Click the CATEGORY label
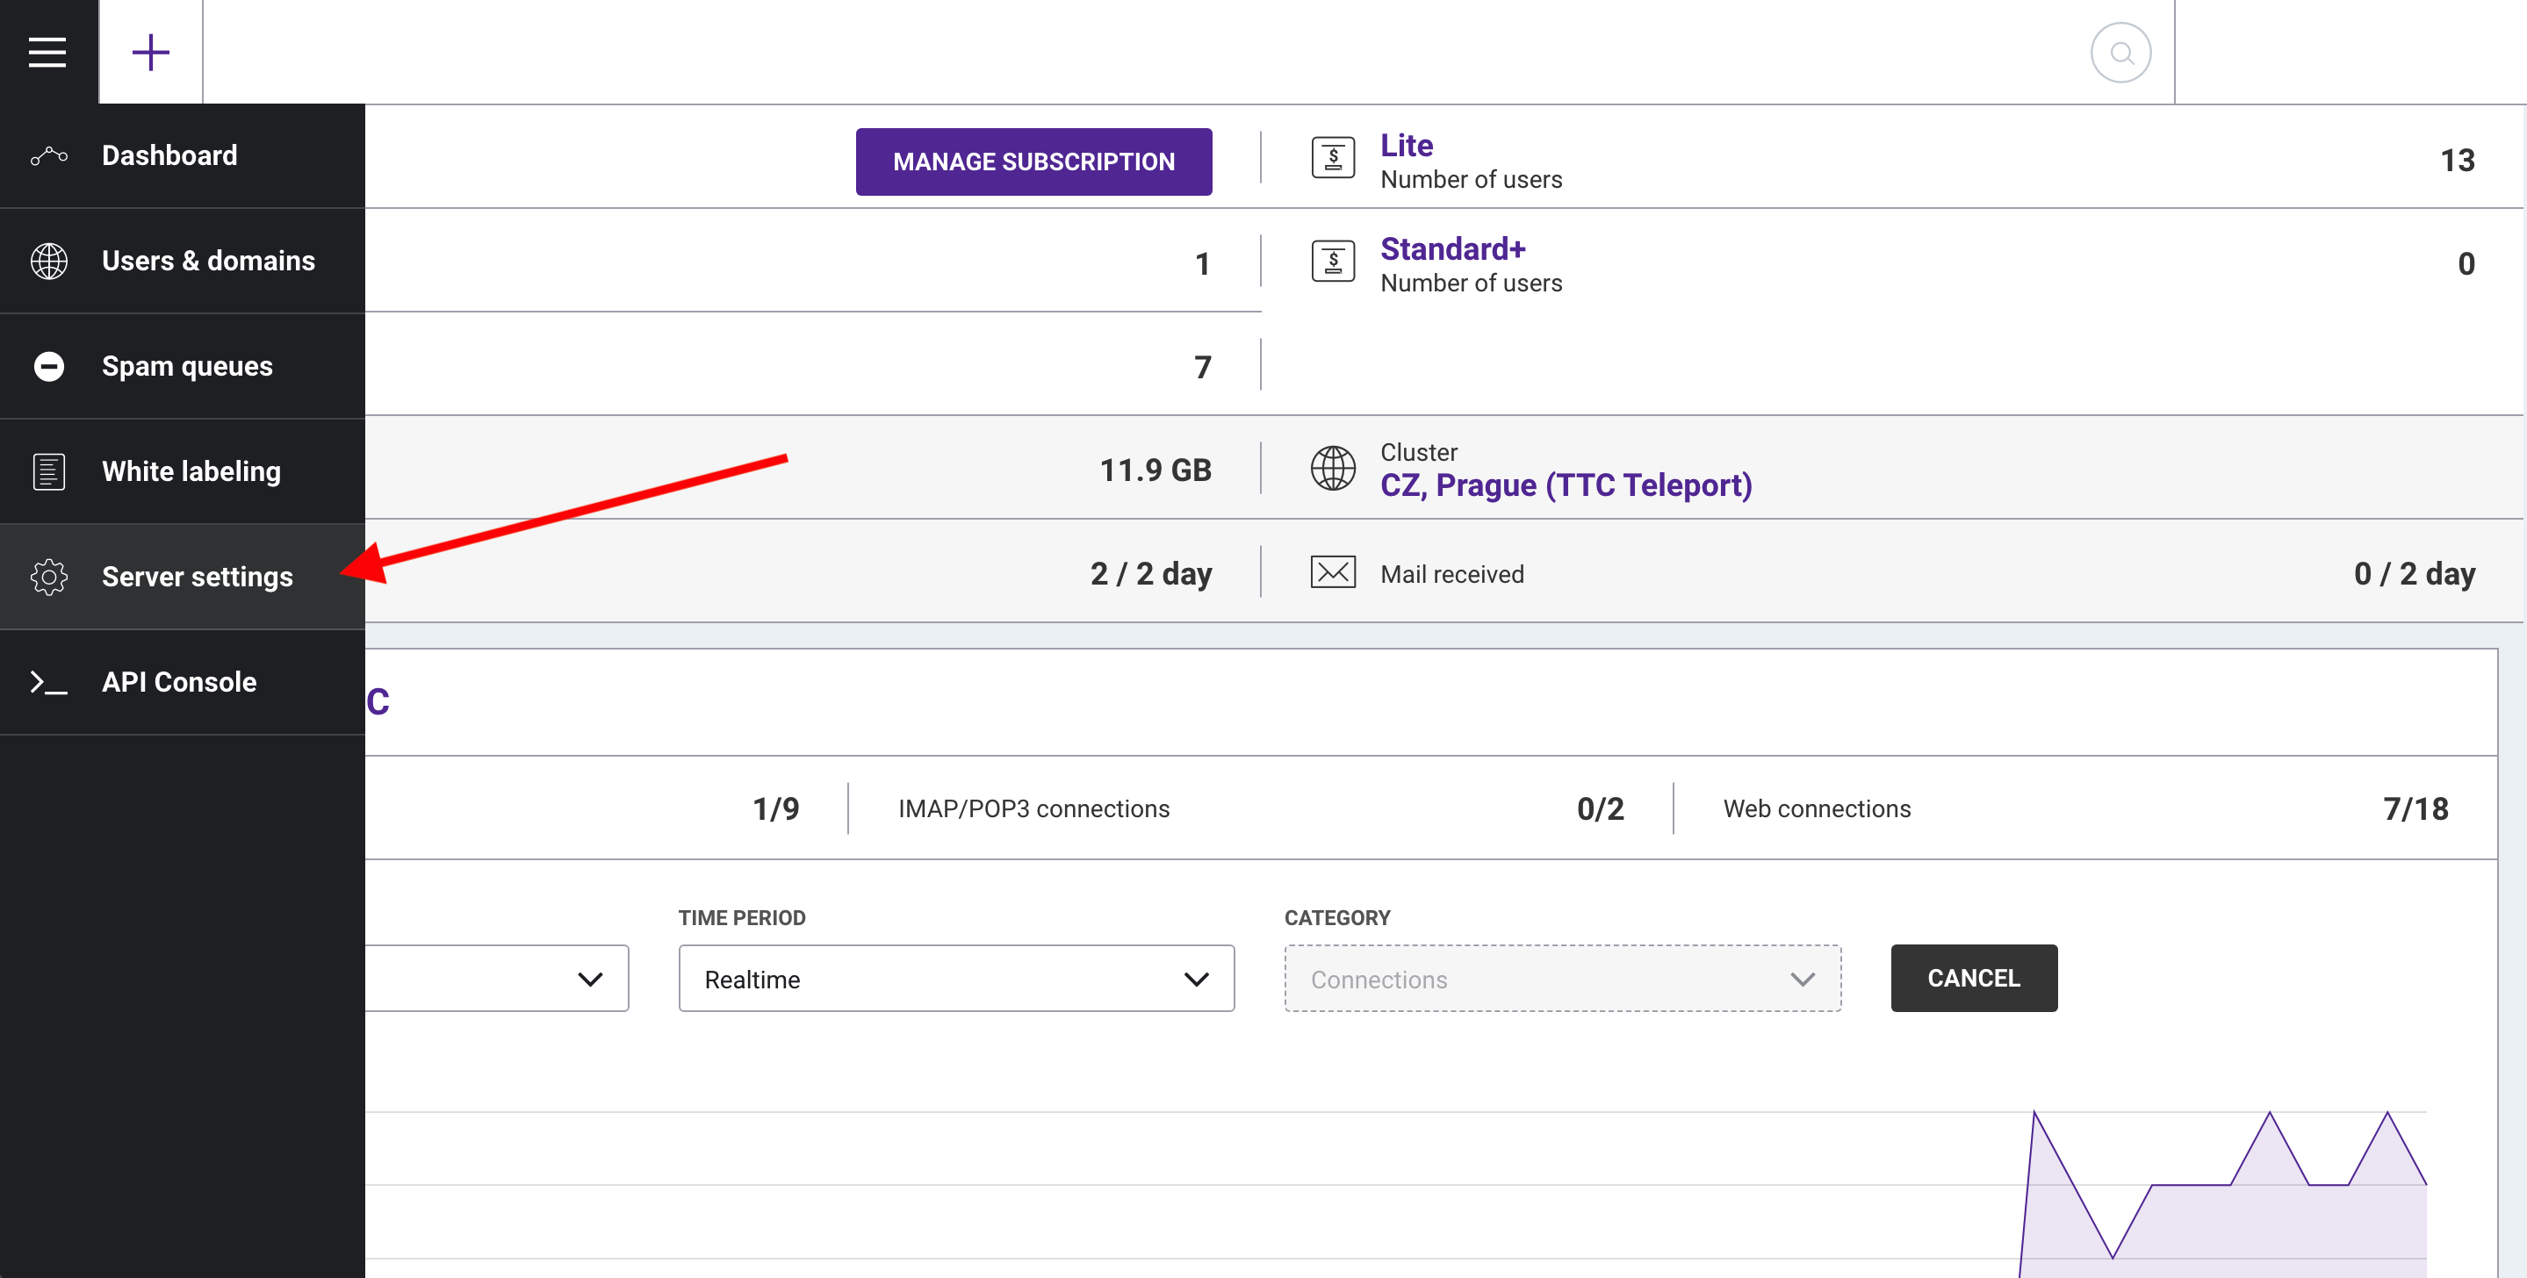 click(1337, 918)
